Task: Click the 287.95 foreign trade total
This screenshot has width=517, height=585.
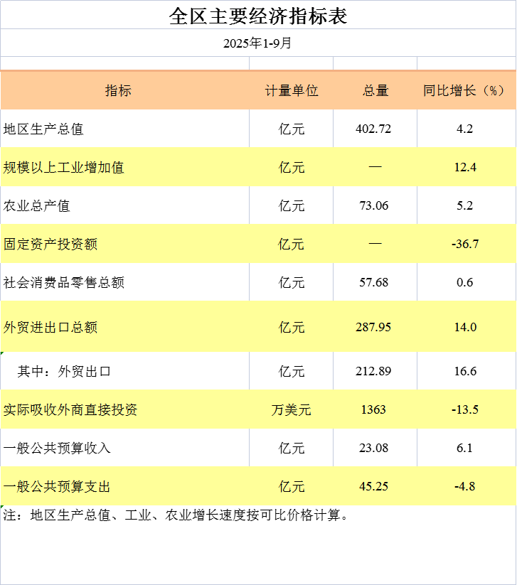Action: coord(374,327)
